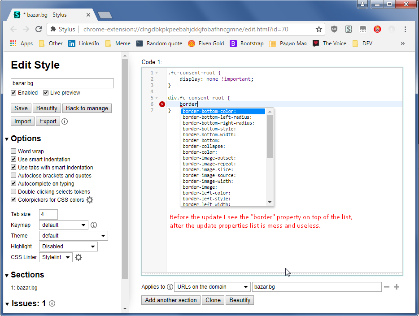
Task: Click the 'Add another section' button
Action: click(170, 300)
